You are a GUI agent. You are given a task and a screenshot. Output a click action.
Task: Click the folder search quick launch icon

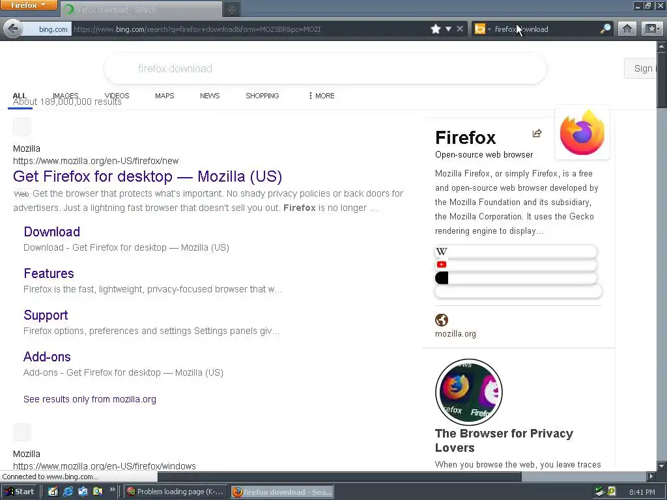pyautogui.click(x=98, y=492)
